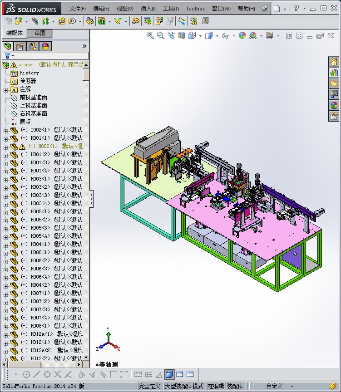
Task: Open the View Orientation dropdown arrow
Action: [x=200, y=36]
